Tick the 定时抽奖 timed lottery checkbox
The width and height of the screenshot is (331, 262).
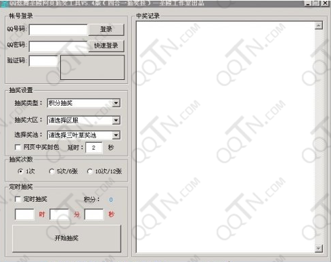[18, 199]
